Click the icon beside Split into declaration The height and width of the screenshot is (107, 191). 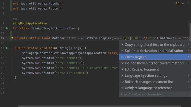[122, 51]
